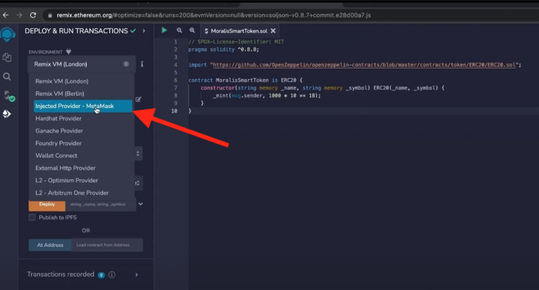Expand the Transactions recorded section

(x=136, y=275)
